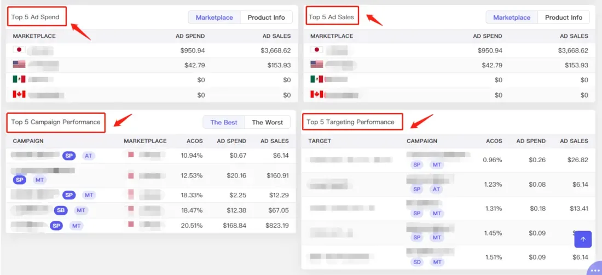The height and width of the screenshot is (275, 602).
Task: Click the SP badge in the 0.96% target row
Action: click(x=417, y=165)
